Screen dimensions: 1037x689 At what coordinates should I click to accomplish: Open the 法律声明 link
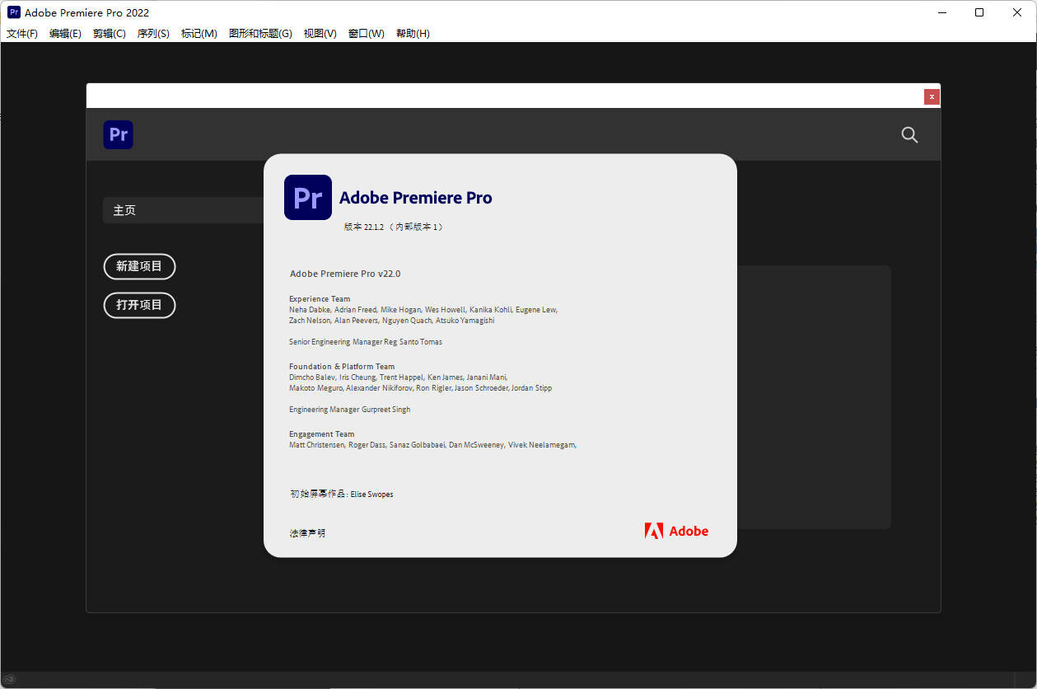(307, 533)
